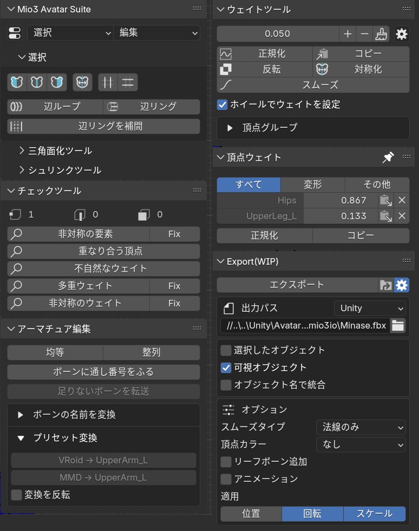Open スムーズタイプ 法線のみ dropdown
The height and width of the screenshot is (531, 419).
tap(361, 427)
